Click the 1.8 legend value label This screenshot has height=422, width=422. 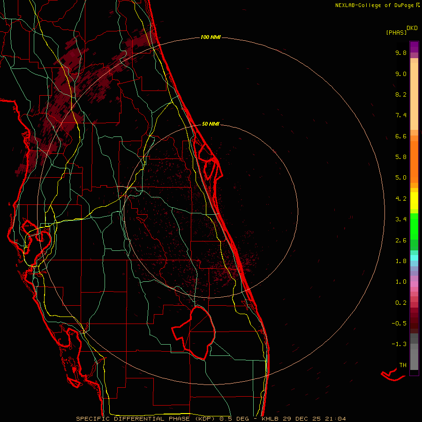pyautogui.click(x=401, y=261)
